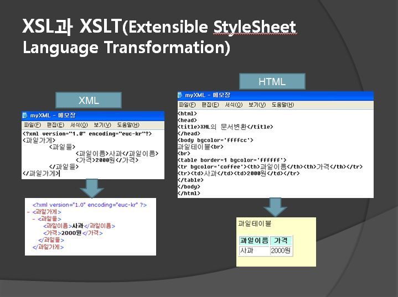398x297 pixels.
Task: Open 파일(F) menu in the HTML notepad window
Action: point(187,105)
